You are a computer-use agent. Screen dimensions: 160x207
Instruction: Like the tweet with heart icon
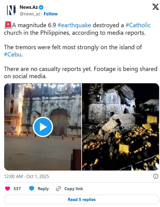8,189
